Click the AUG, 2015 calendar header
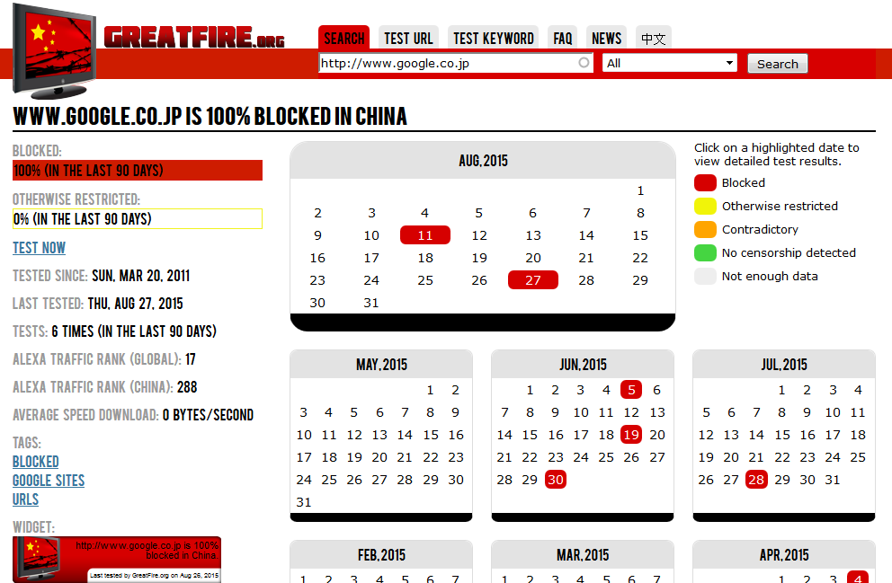The image size is (892, 583). pos(483,161)
